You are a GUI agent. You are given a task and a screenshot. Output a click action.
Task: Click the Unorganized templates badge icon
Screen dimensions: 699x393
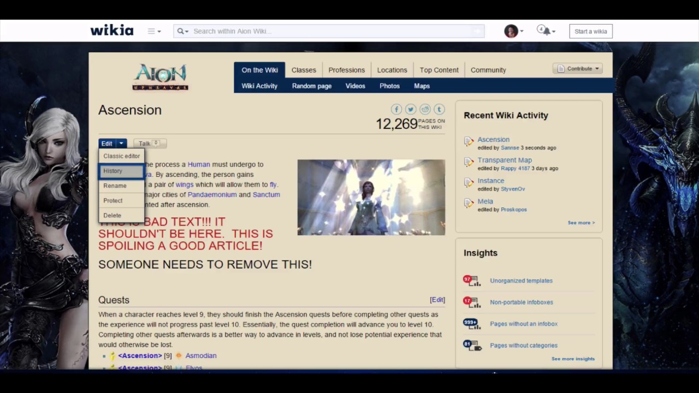pos(472,281)
